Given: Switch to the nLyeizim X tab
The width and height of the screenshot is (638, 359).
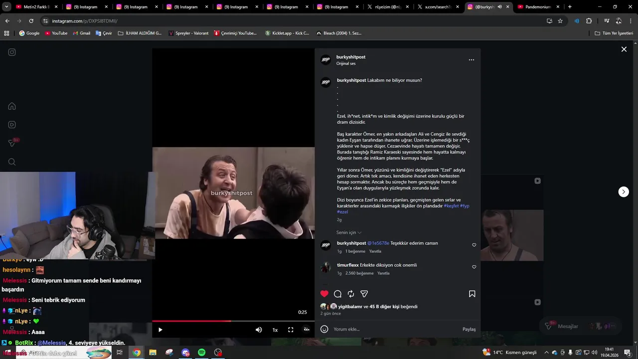Looking at the screenshot, I should coord(389,7).
